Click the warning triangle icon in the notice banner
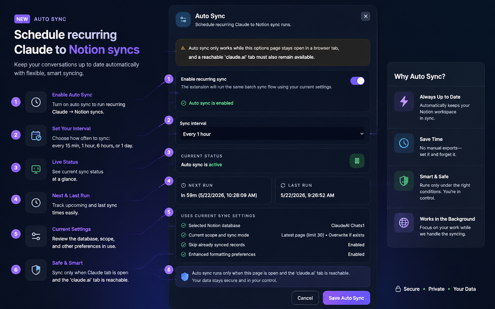This screenshot has width=495, height=309. pos(183,48)
